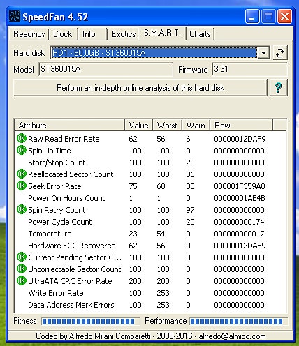Viewport: 299px width, 346px height.
Task: Click the Spin Retry Count warn value 97
Action: pos(190,210)
